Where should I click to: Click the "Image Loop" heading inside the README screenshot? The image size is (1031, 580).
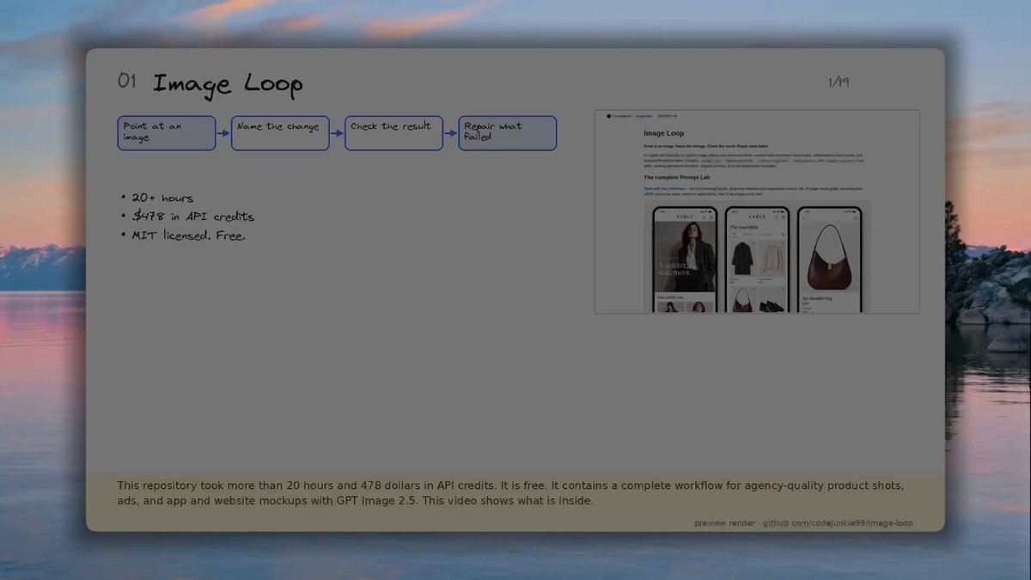(x=664, y=134)
